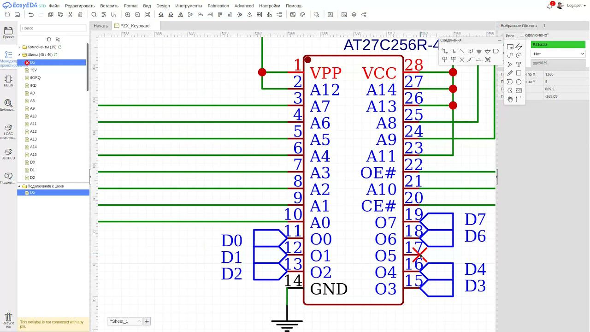Click the Undo toolbar icon
Screen dimensions: 590x332
[x=31, y=15]
